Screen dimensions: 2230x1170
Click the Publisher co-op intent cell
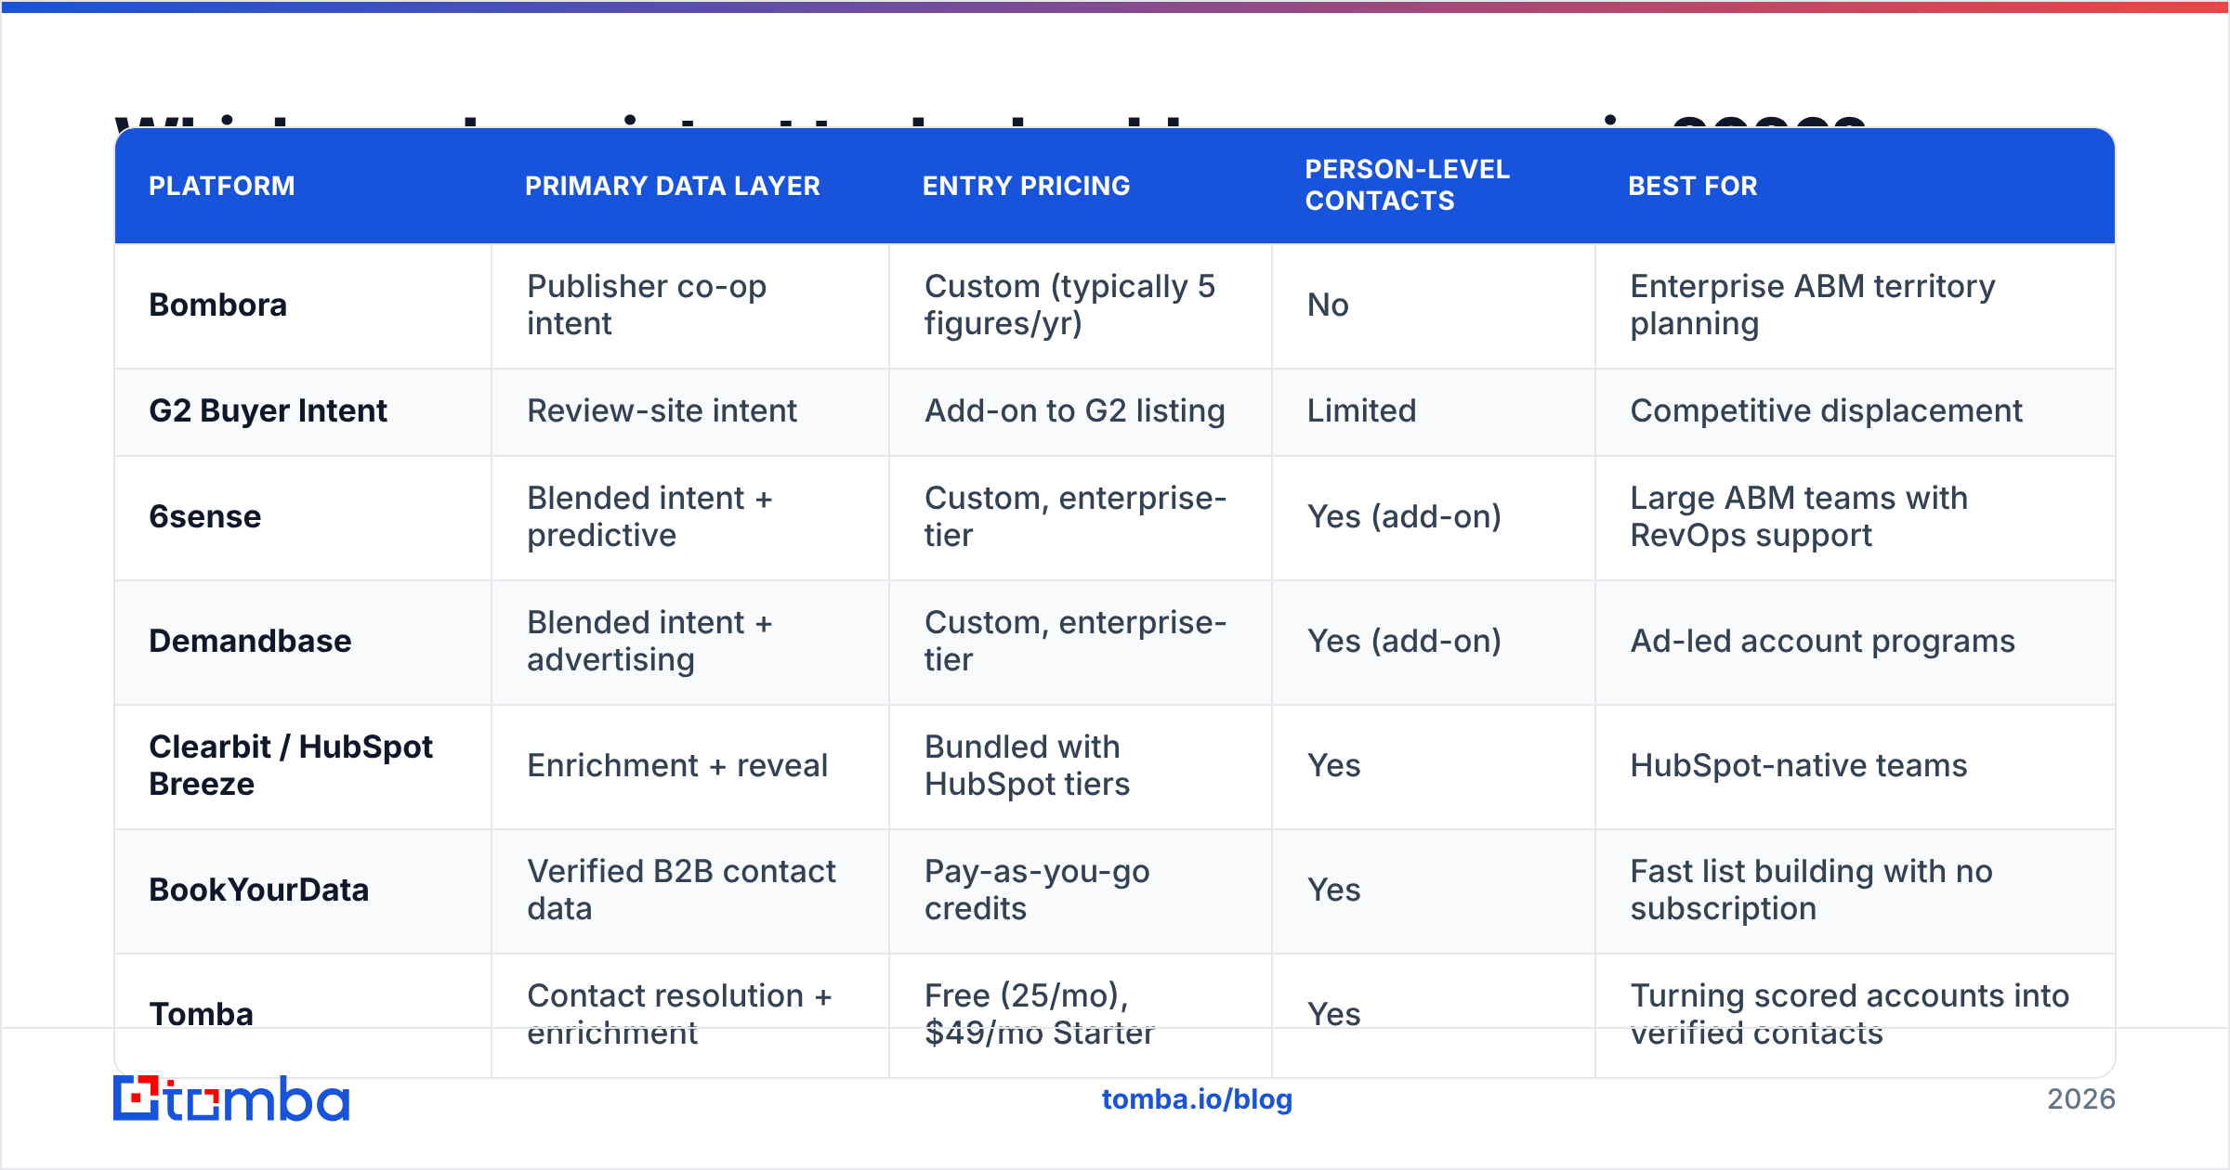pyautogui.click(x=690, y=305)
